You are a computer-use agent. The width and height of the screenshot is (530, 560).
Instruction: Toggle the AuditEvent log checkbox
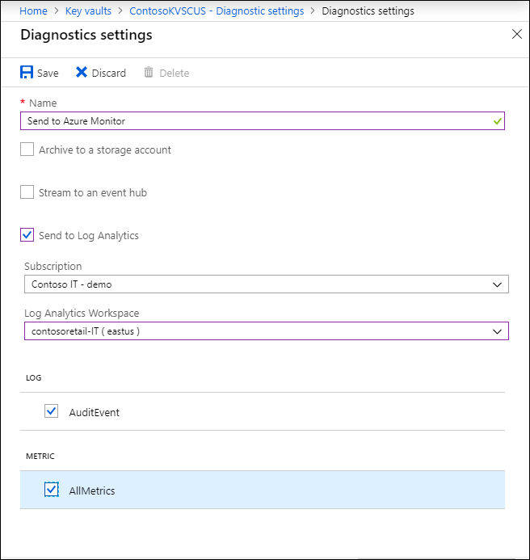(52, 411)
